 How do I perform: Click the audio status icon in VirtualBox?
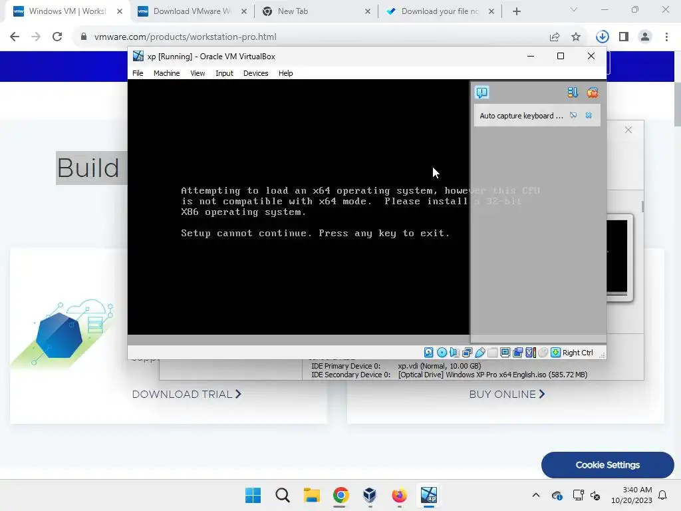tap(454, 353)
